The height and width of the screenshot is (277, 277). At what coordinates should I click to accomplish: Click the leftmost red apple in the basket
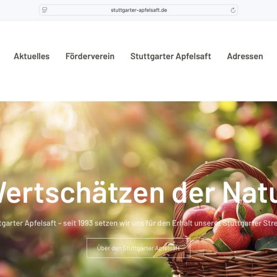[198, 220]
